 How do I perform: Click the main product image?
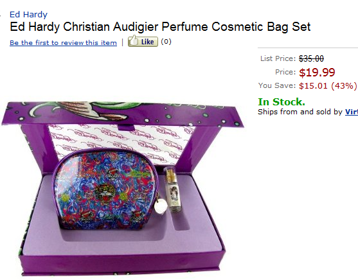click(x=123, y=189)
